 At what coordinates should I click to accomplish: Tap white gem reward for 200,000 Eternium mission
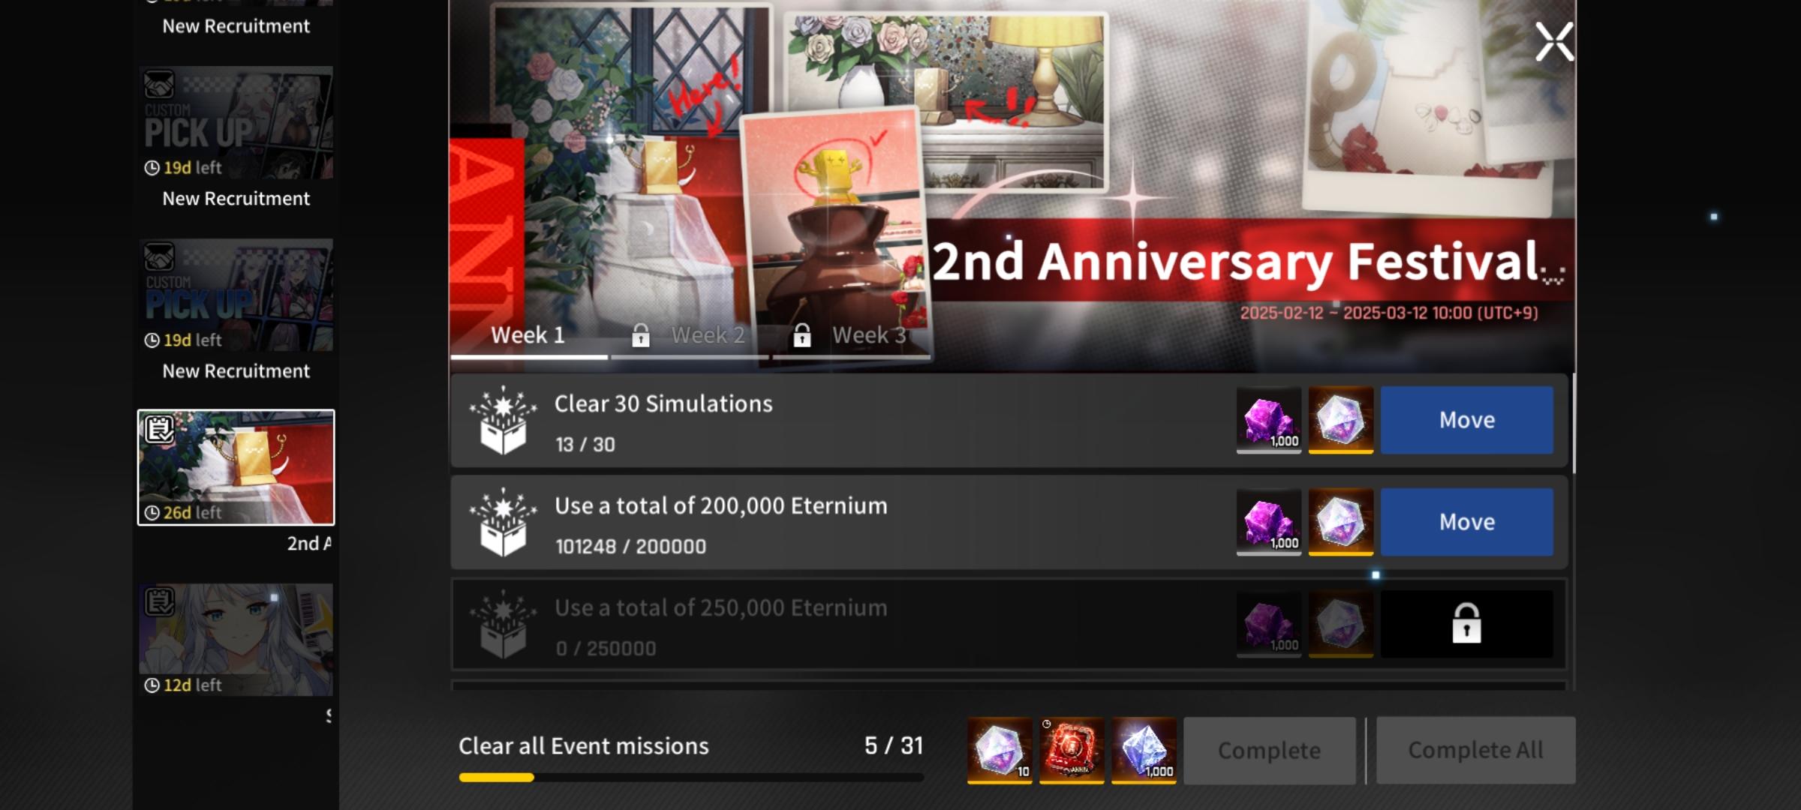(x=1341, y=522)
